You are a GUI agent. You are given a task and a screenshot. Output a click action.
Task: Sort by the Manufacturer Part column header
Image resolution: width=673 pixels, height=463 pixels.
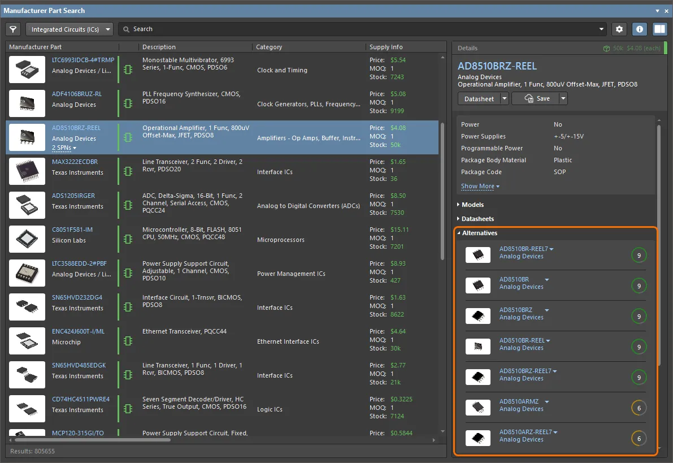(x=35, y=47)
